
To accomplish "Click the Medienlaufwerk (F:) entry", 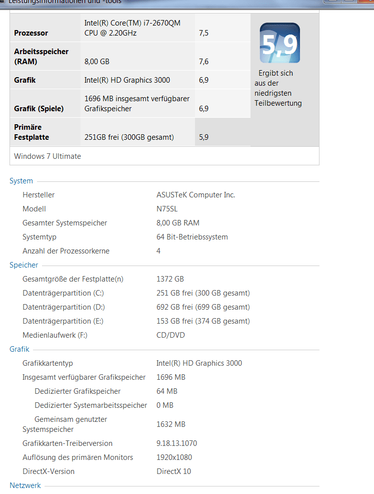I will (55, 335).
